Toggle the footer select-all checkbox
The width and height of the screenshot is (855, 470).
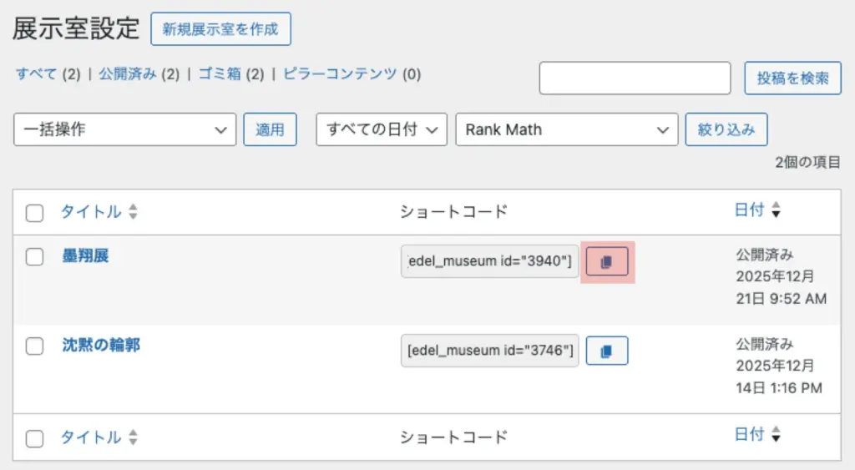pos(34,437)
